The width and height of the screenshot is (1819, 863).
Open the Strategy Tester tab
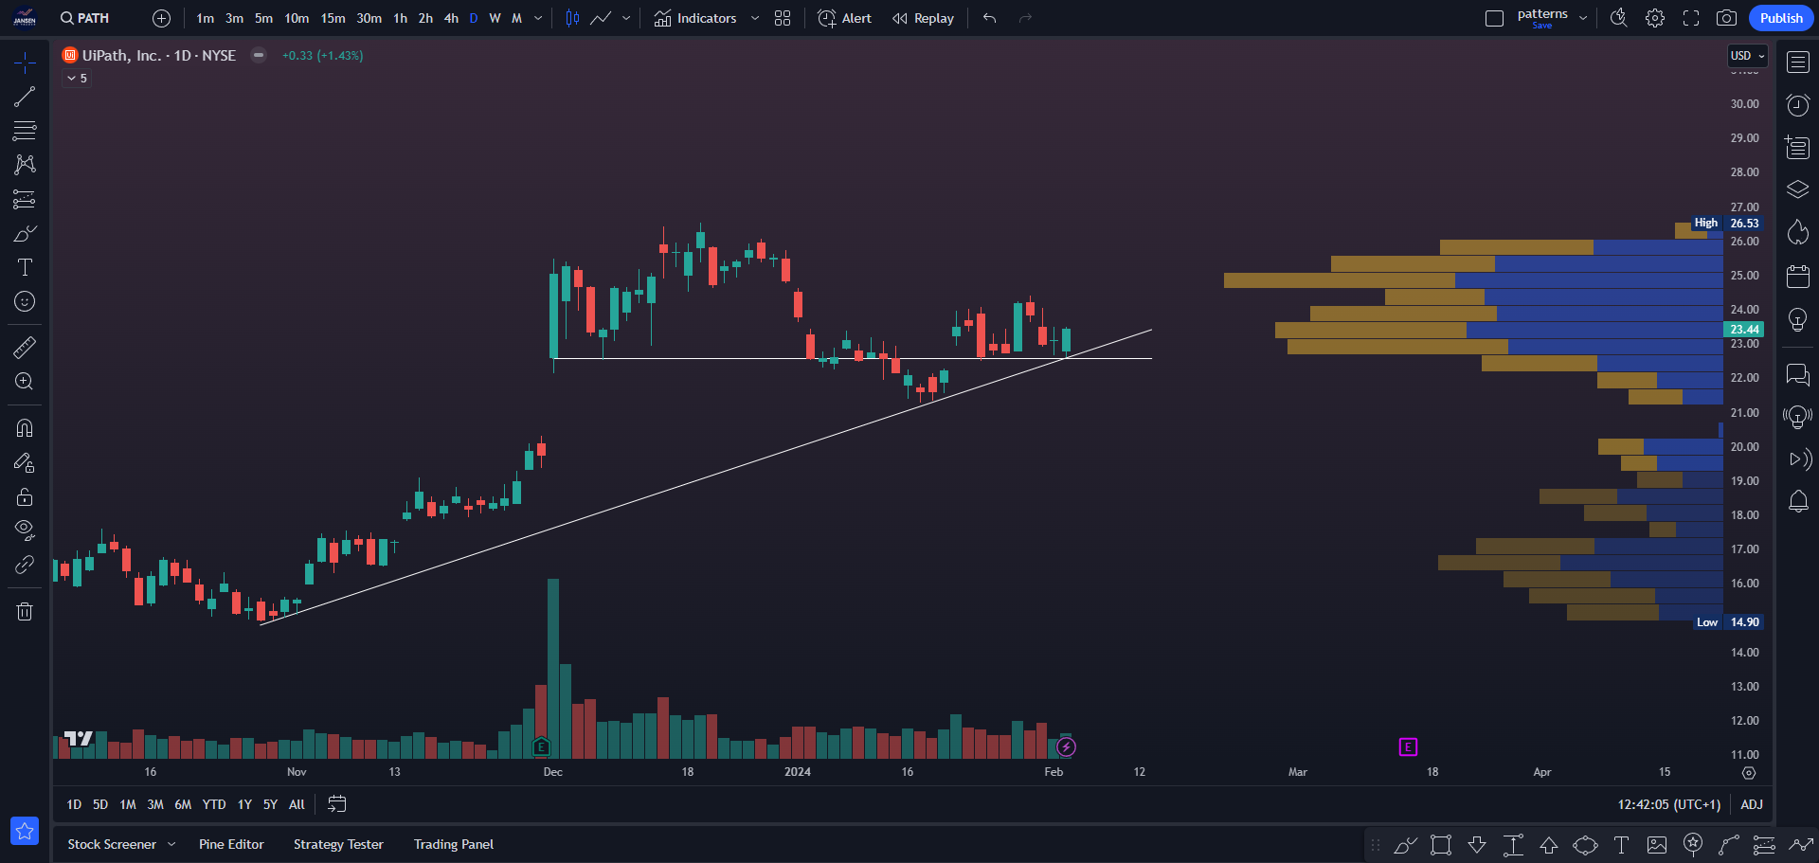coord(338,844)
